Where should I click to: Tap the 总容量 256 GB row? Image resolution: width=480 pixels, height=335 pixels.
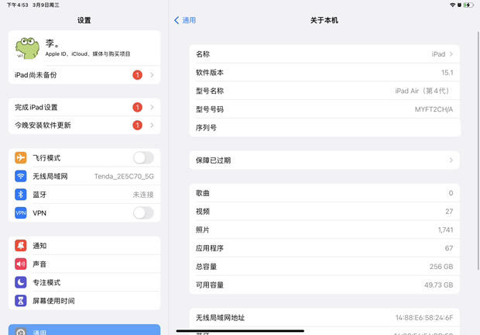(x=324, y=267)
